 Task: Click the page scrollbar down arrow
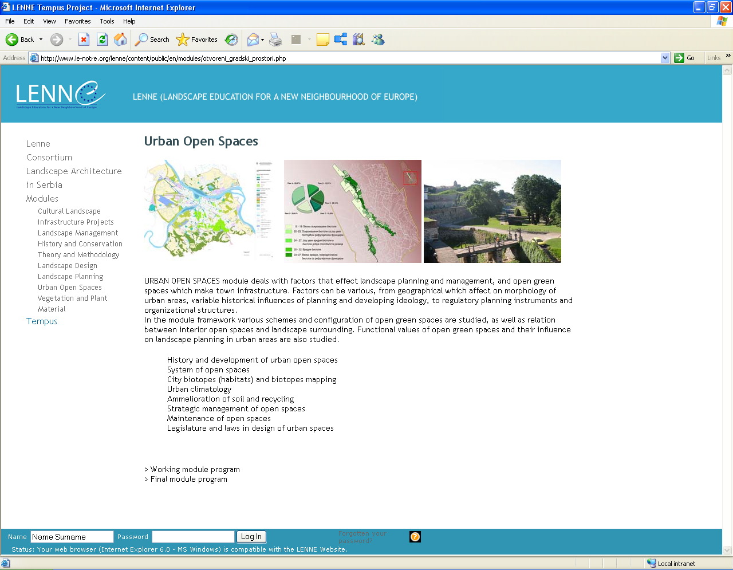[727, 550]
